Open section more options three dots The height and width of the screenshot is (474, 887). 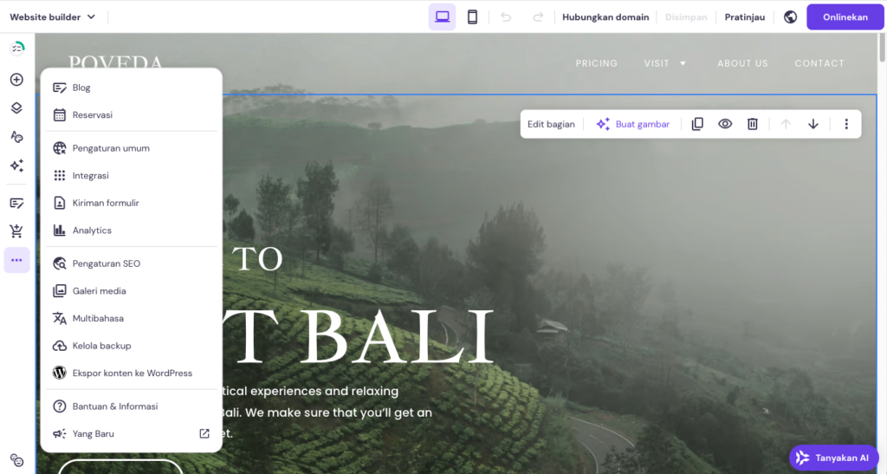[846, 124]
